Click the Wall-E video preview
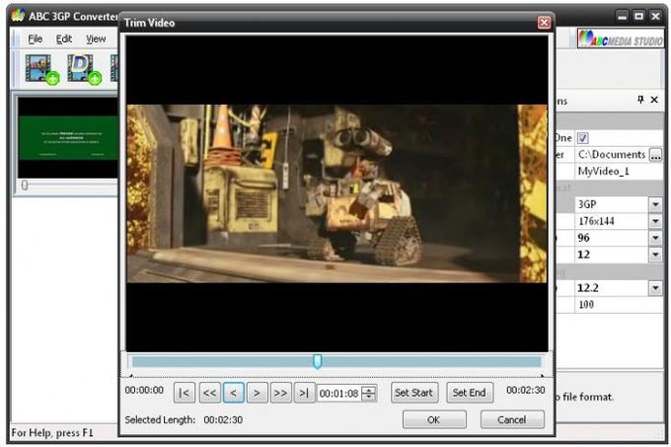This screenshot has height=447, width=671. pos(336,193)
